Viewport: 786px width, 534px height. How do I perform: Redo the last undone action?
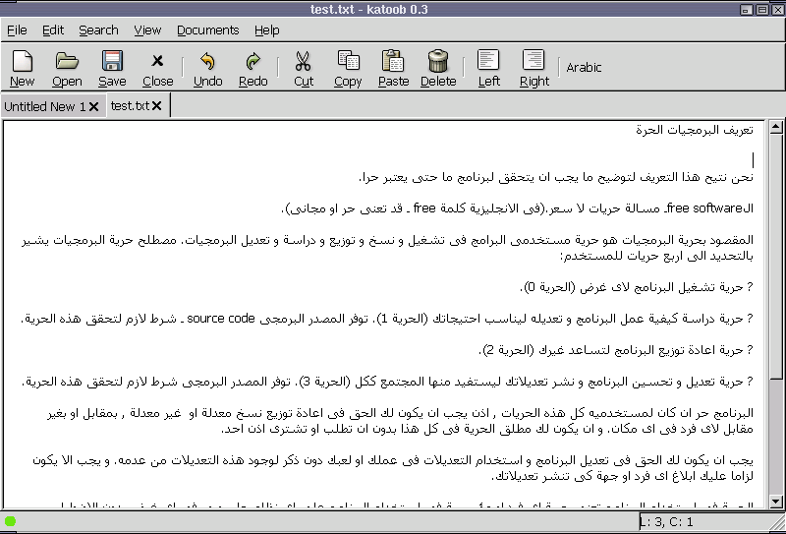[x=253, y=68]
